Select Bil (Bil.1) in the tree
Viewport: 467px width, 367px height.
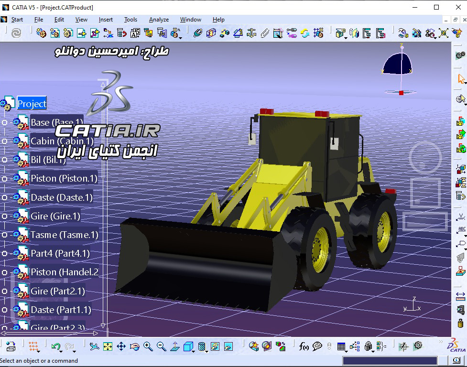(x=48, y=160)
